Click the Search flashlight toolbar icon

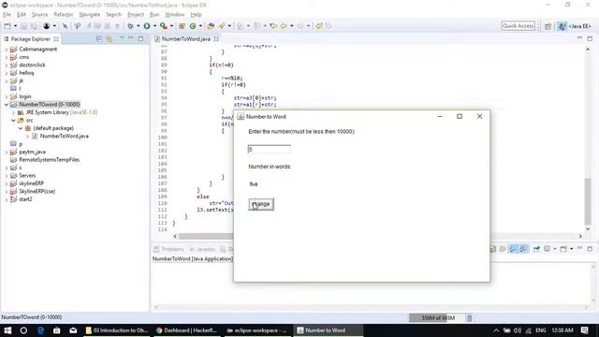pyautogui.click(x=222, y=26)
